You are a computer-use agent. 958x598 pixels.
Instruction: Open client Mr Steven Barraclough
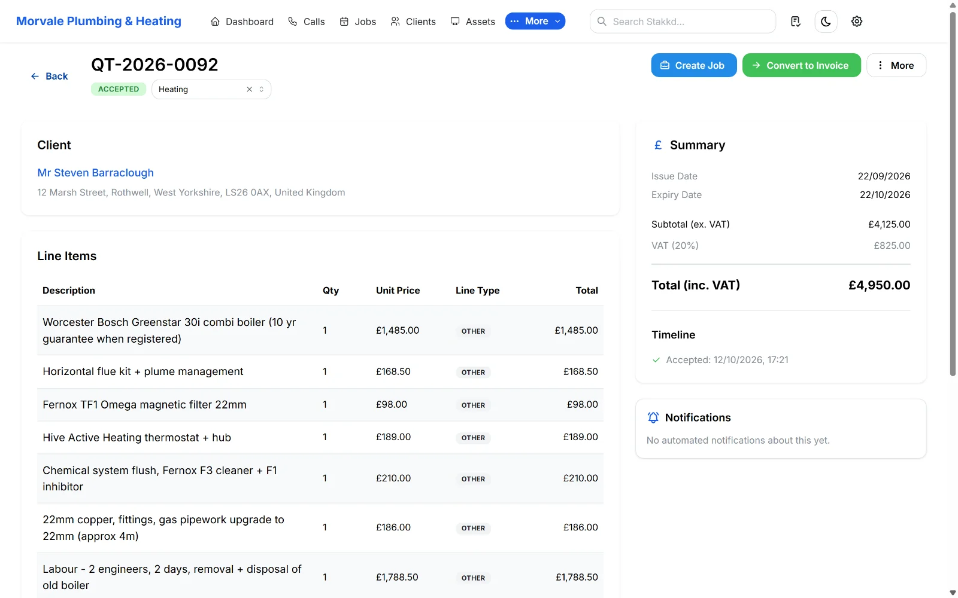96,173
